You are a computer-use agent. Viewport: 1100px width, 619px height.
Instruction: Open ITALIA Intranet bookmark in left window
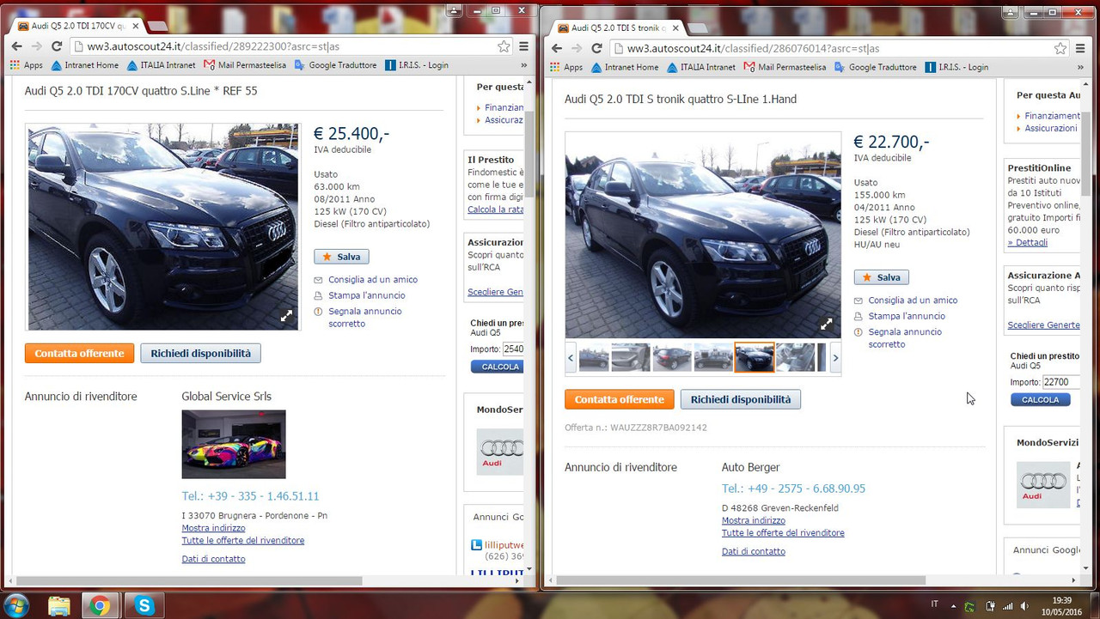(x=162, y=65)
